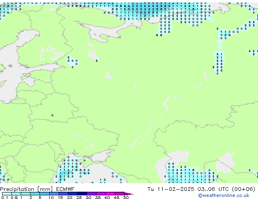This screenshot has width=258, height=199.
Task: Click the legend tick label 45
Action: [x=116, y=197]
